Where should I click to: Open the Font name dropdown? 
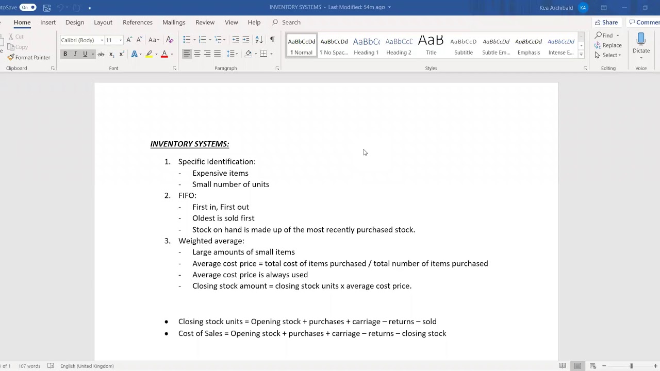coord(102,40)
